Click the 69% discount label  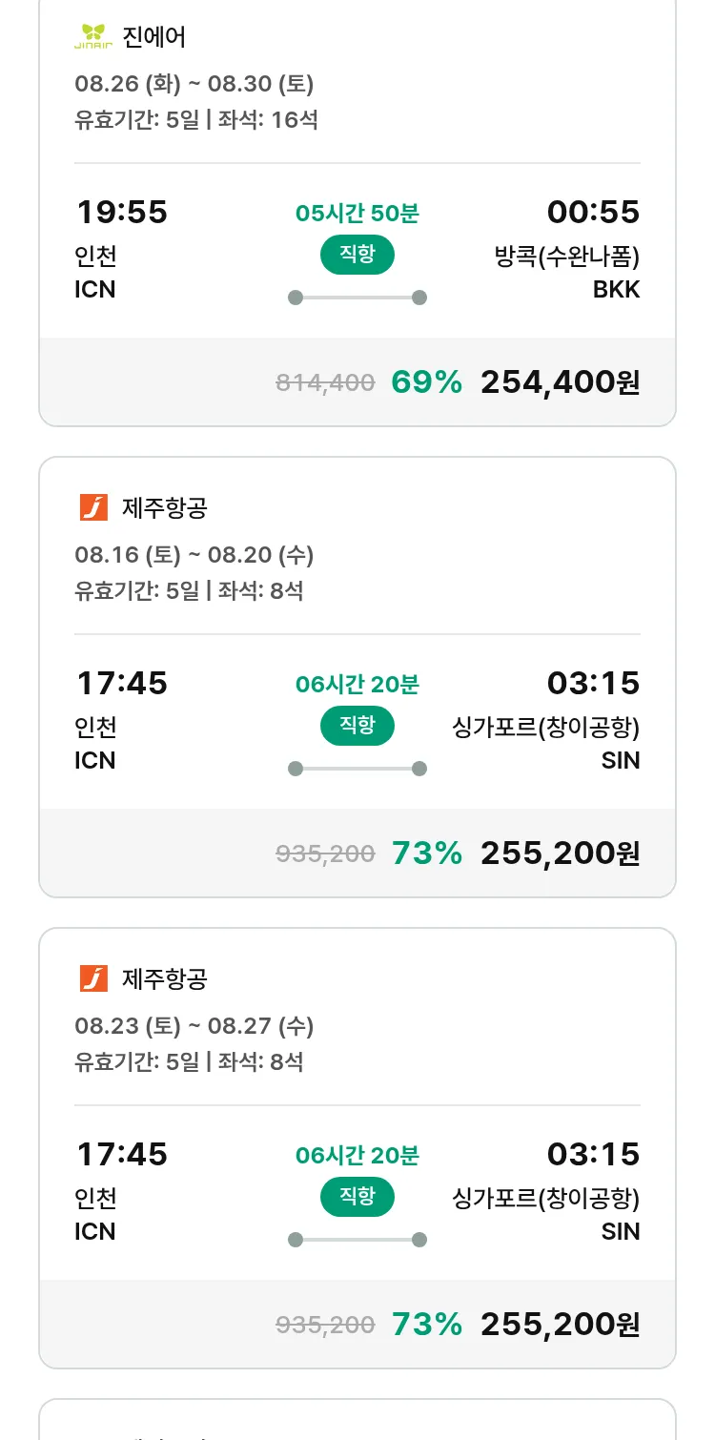click(x=426, y=382)
